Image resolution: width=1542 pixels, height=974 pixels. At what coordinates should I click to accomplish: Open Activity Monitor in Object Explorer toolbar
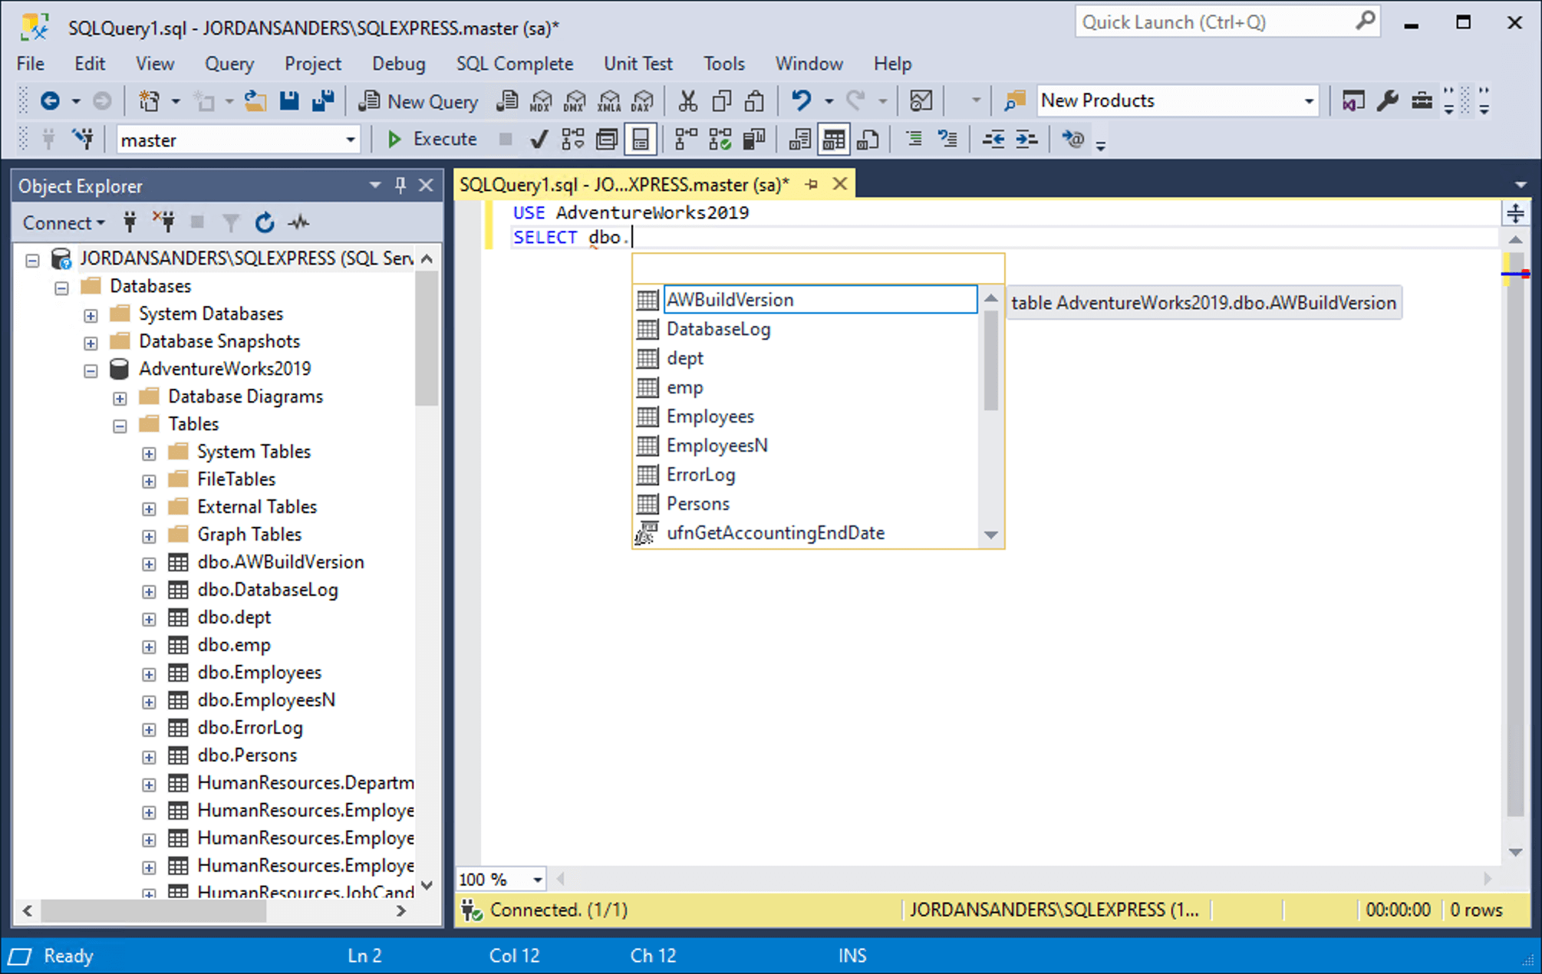(x=298, y=222)
